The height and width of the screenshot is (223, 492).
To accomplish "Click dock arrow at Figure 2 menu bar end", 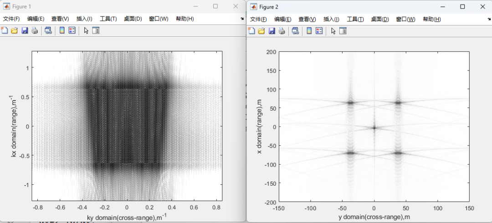I will coord(489,20).
